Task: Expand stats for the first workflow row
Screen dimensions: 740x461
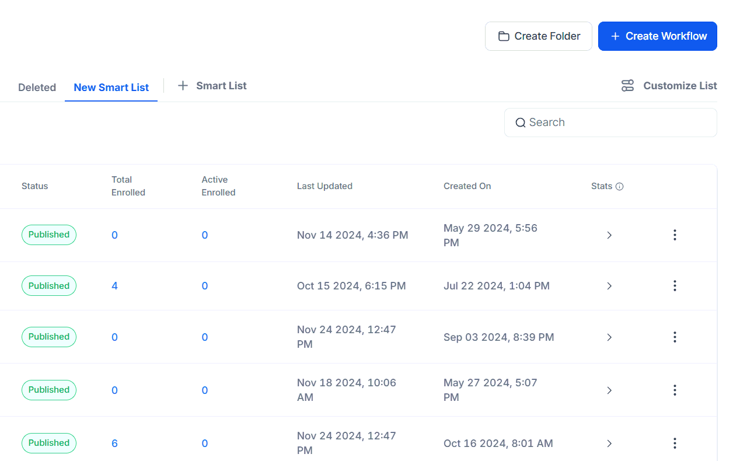Action: click(x=609, y=235)
